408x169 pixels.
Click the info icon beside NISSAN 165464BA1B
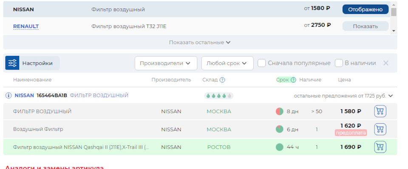click(8, 96)
